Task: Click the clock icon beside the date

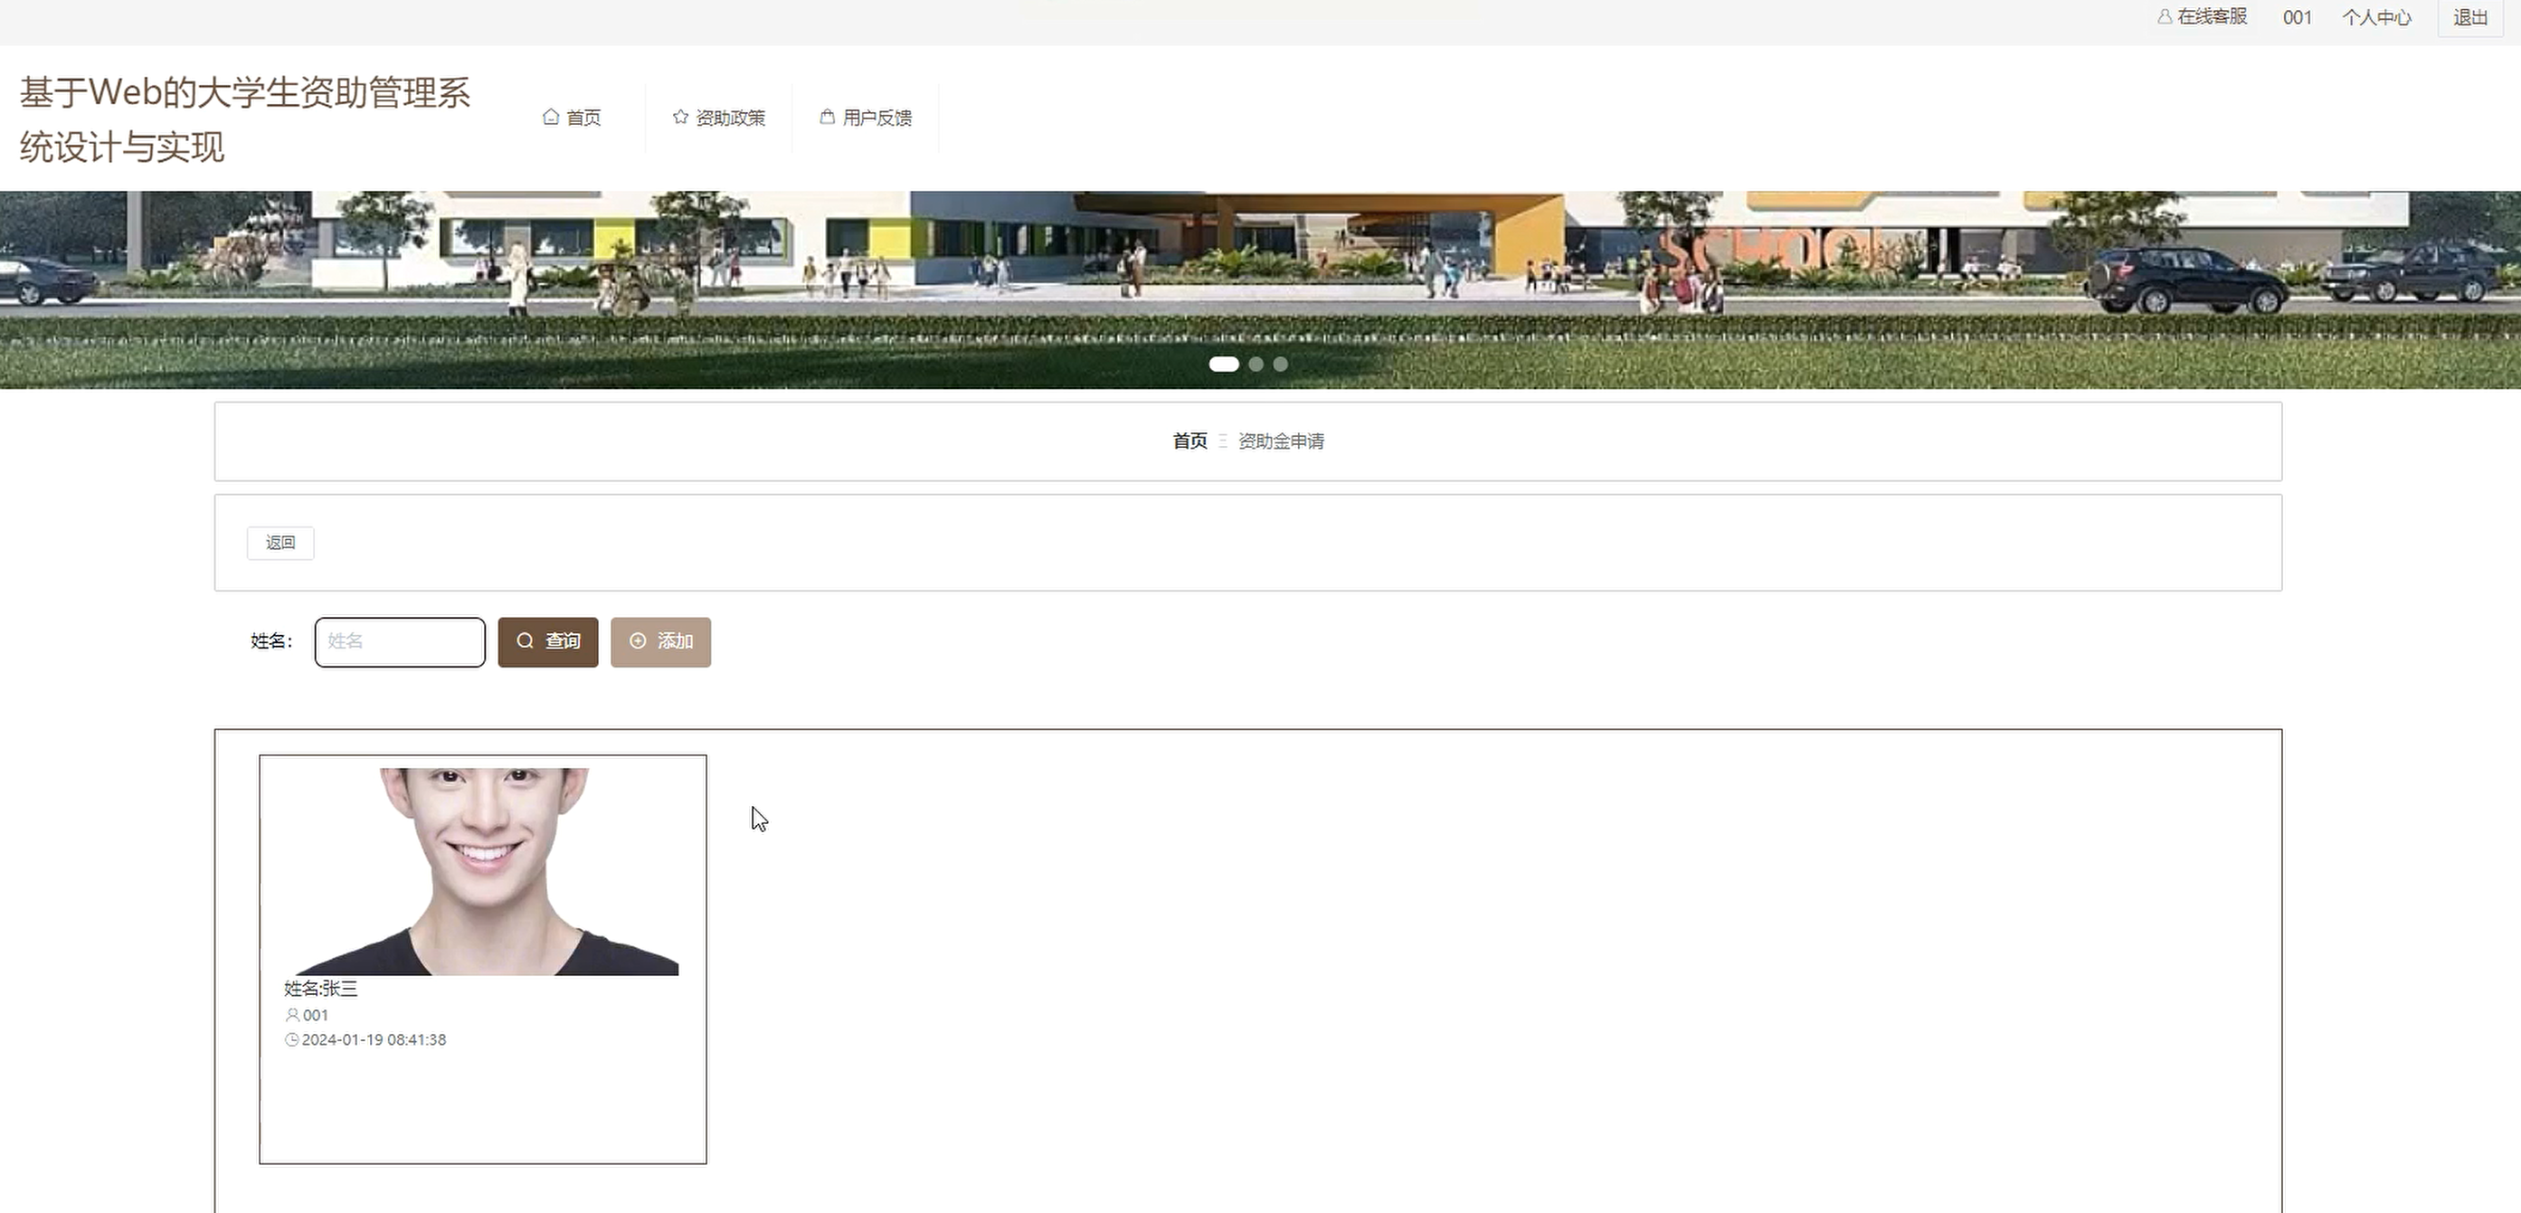Action: 291,1039
